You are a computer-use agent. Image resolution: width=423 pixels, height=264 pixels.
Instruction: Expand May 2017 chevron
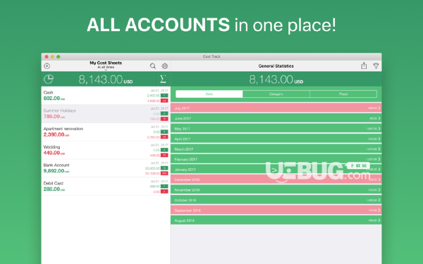point(379,129)
